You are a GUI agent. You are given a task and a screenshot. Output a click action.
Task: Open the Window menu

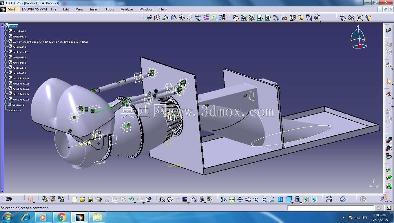[x=146, y=9]
